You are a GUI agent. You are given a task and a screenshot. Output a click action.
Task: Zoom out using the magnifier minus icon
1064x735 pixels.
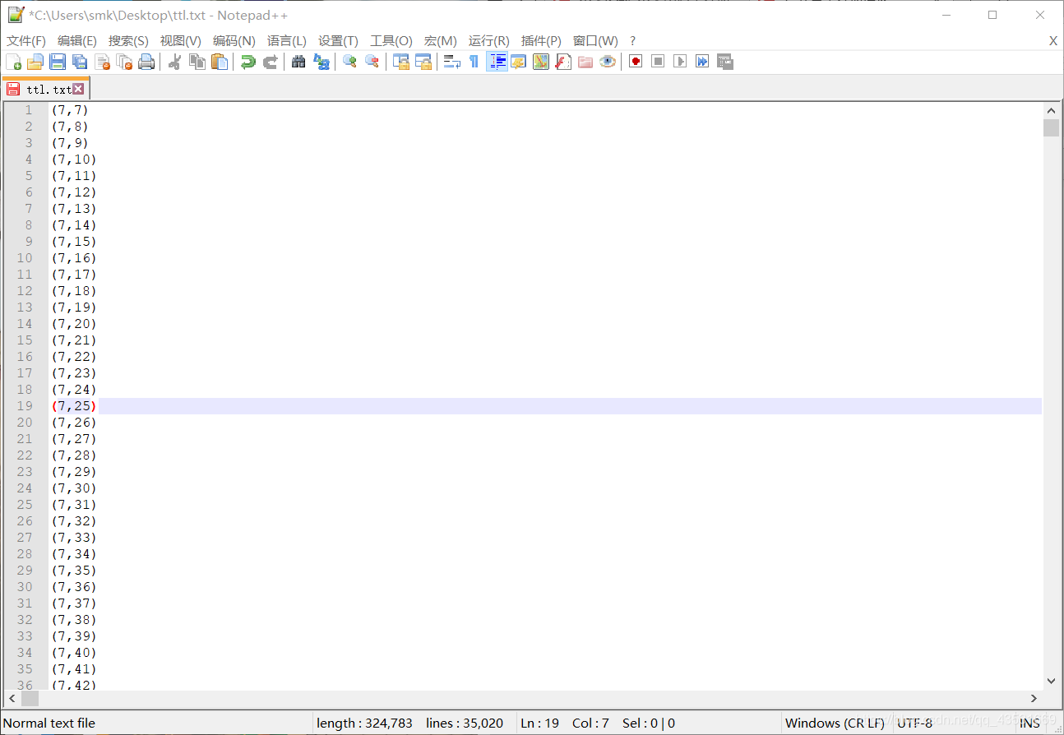(x=372, y=62)
